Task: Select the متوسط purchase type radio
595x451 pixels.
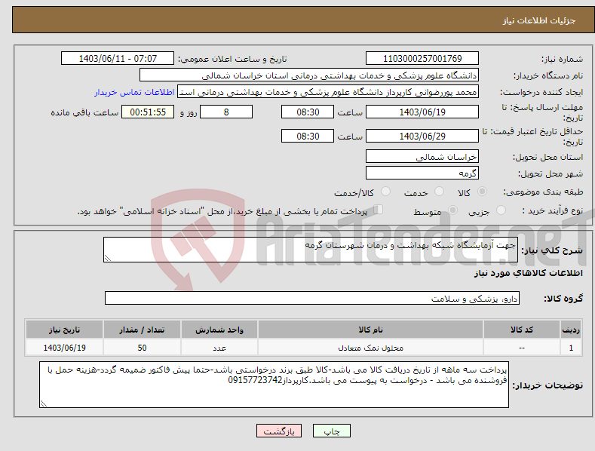Action: tap(452, 210)
